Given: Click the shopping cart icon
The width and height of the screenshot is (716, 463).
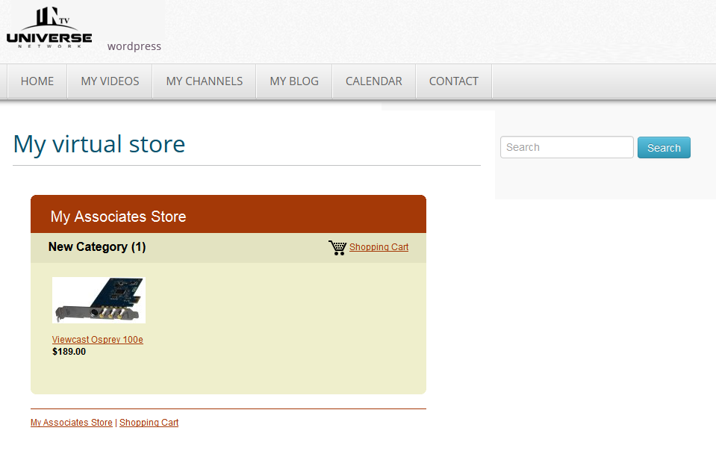Looking at the screenshot, I should tap(337, 247).
